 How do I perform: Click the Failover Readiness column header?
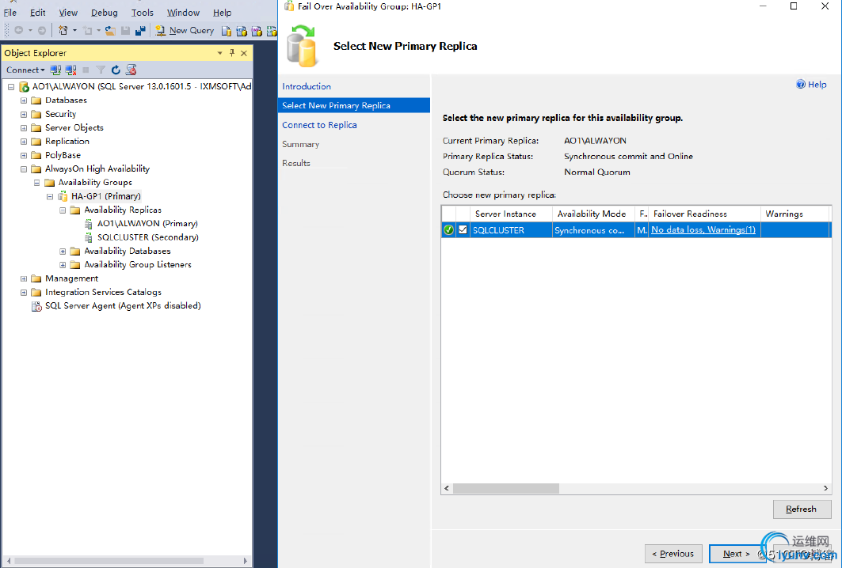tap(704, 214)
